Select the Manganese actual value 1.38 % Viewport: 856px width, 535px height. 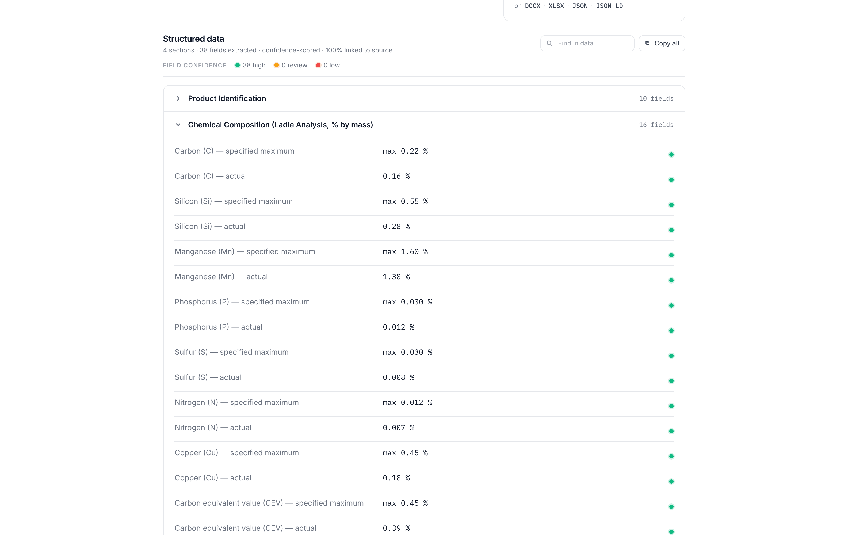[396, 277]
